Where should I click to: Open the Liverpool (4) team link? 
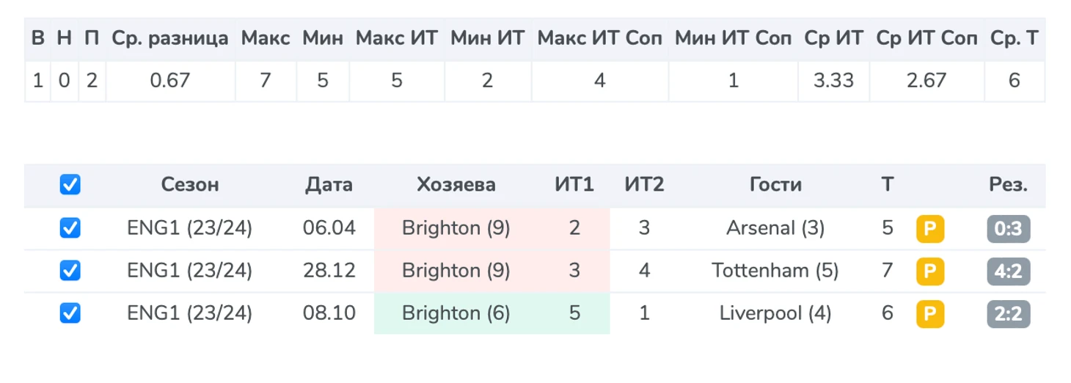775,314
